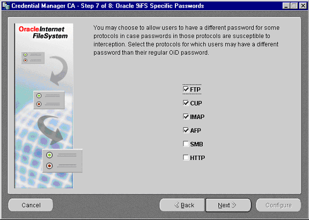Viewport: 309px width, 220px height.
Task: Click the description text about protocol passwords
Action: 186,40
